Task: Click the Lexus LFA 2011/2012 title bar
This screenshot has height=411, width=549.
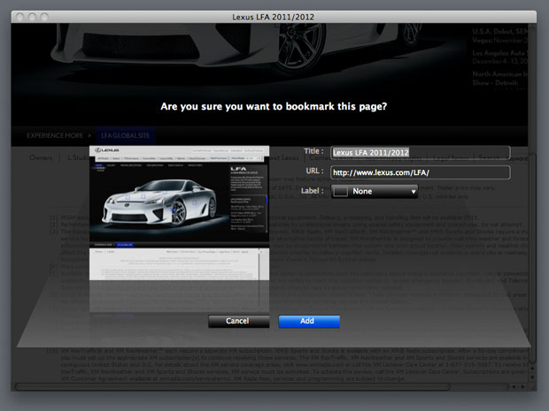Action: click(x=274, y=17)
